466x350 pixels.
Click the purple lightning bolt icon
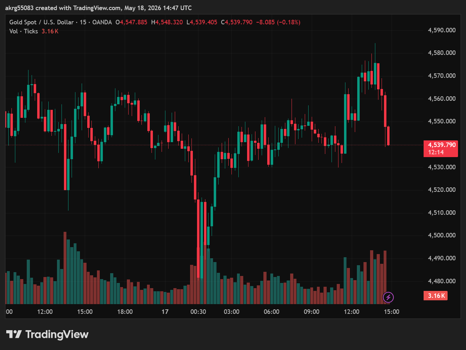pos(388,297)
